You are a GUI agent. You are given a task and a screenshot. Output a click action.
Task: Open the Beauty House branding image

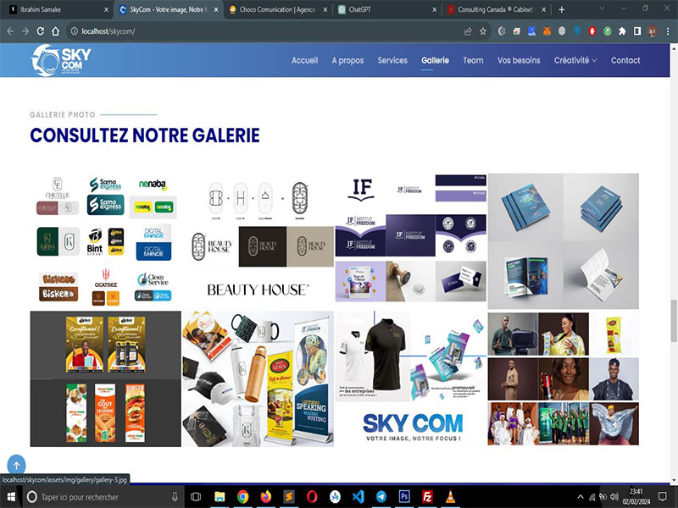click(258, 241)
